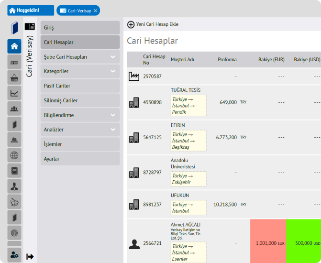Open the globe sidebar icon
Viewport: 321px width, 263px height.
pyautogui.click(x=14, y=155)
